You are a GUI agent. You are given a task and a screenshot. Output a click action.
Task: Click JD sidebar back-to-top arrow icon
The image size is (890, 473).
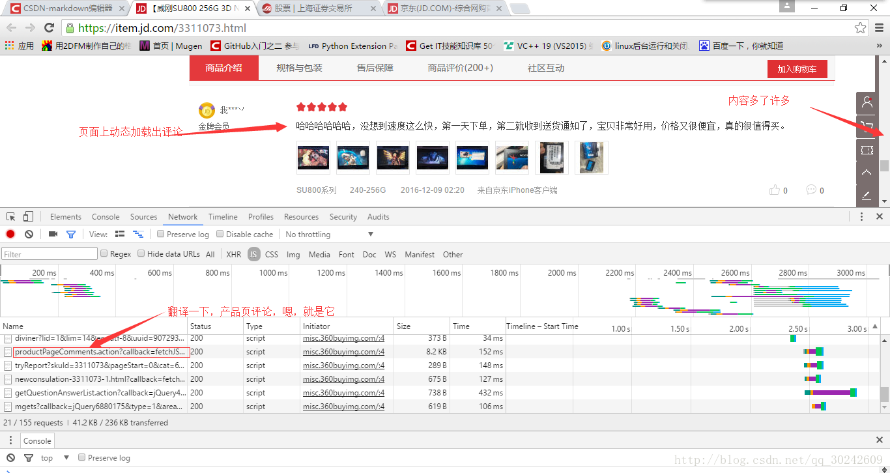(x=867, y=173)
